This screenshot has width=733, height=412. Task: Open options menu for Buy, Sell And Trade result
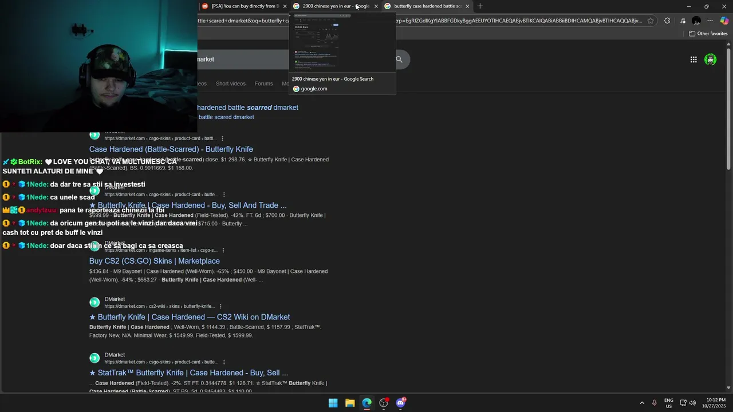pos(224,195)
